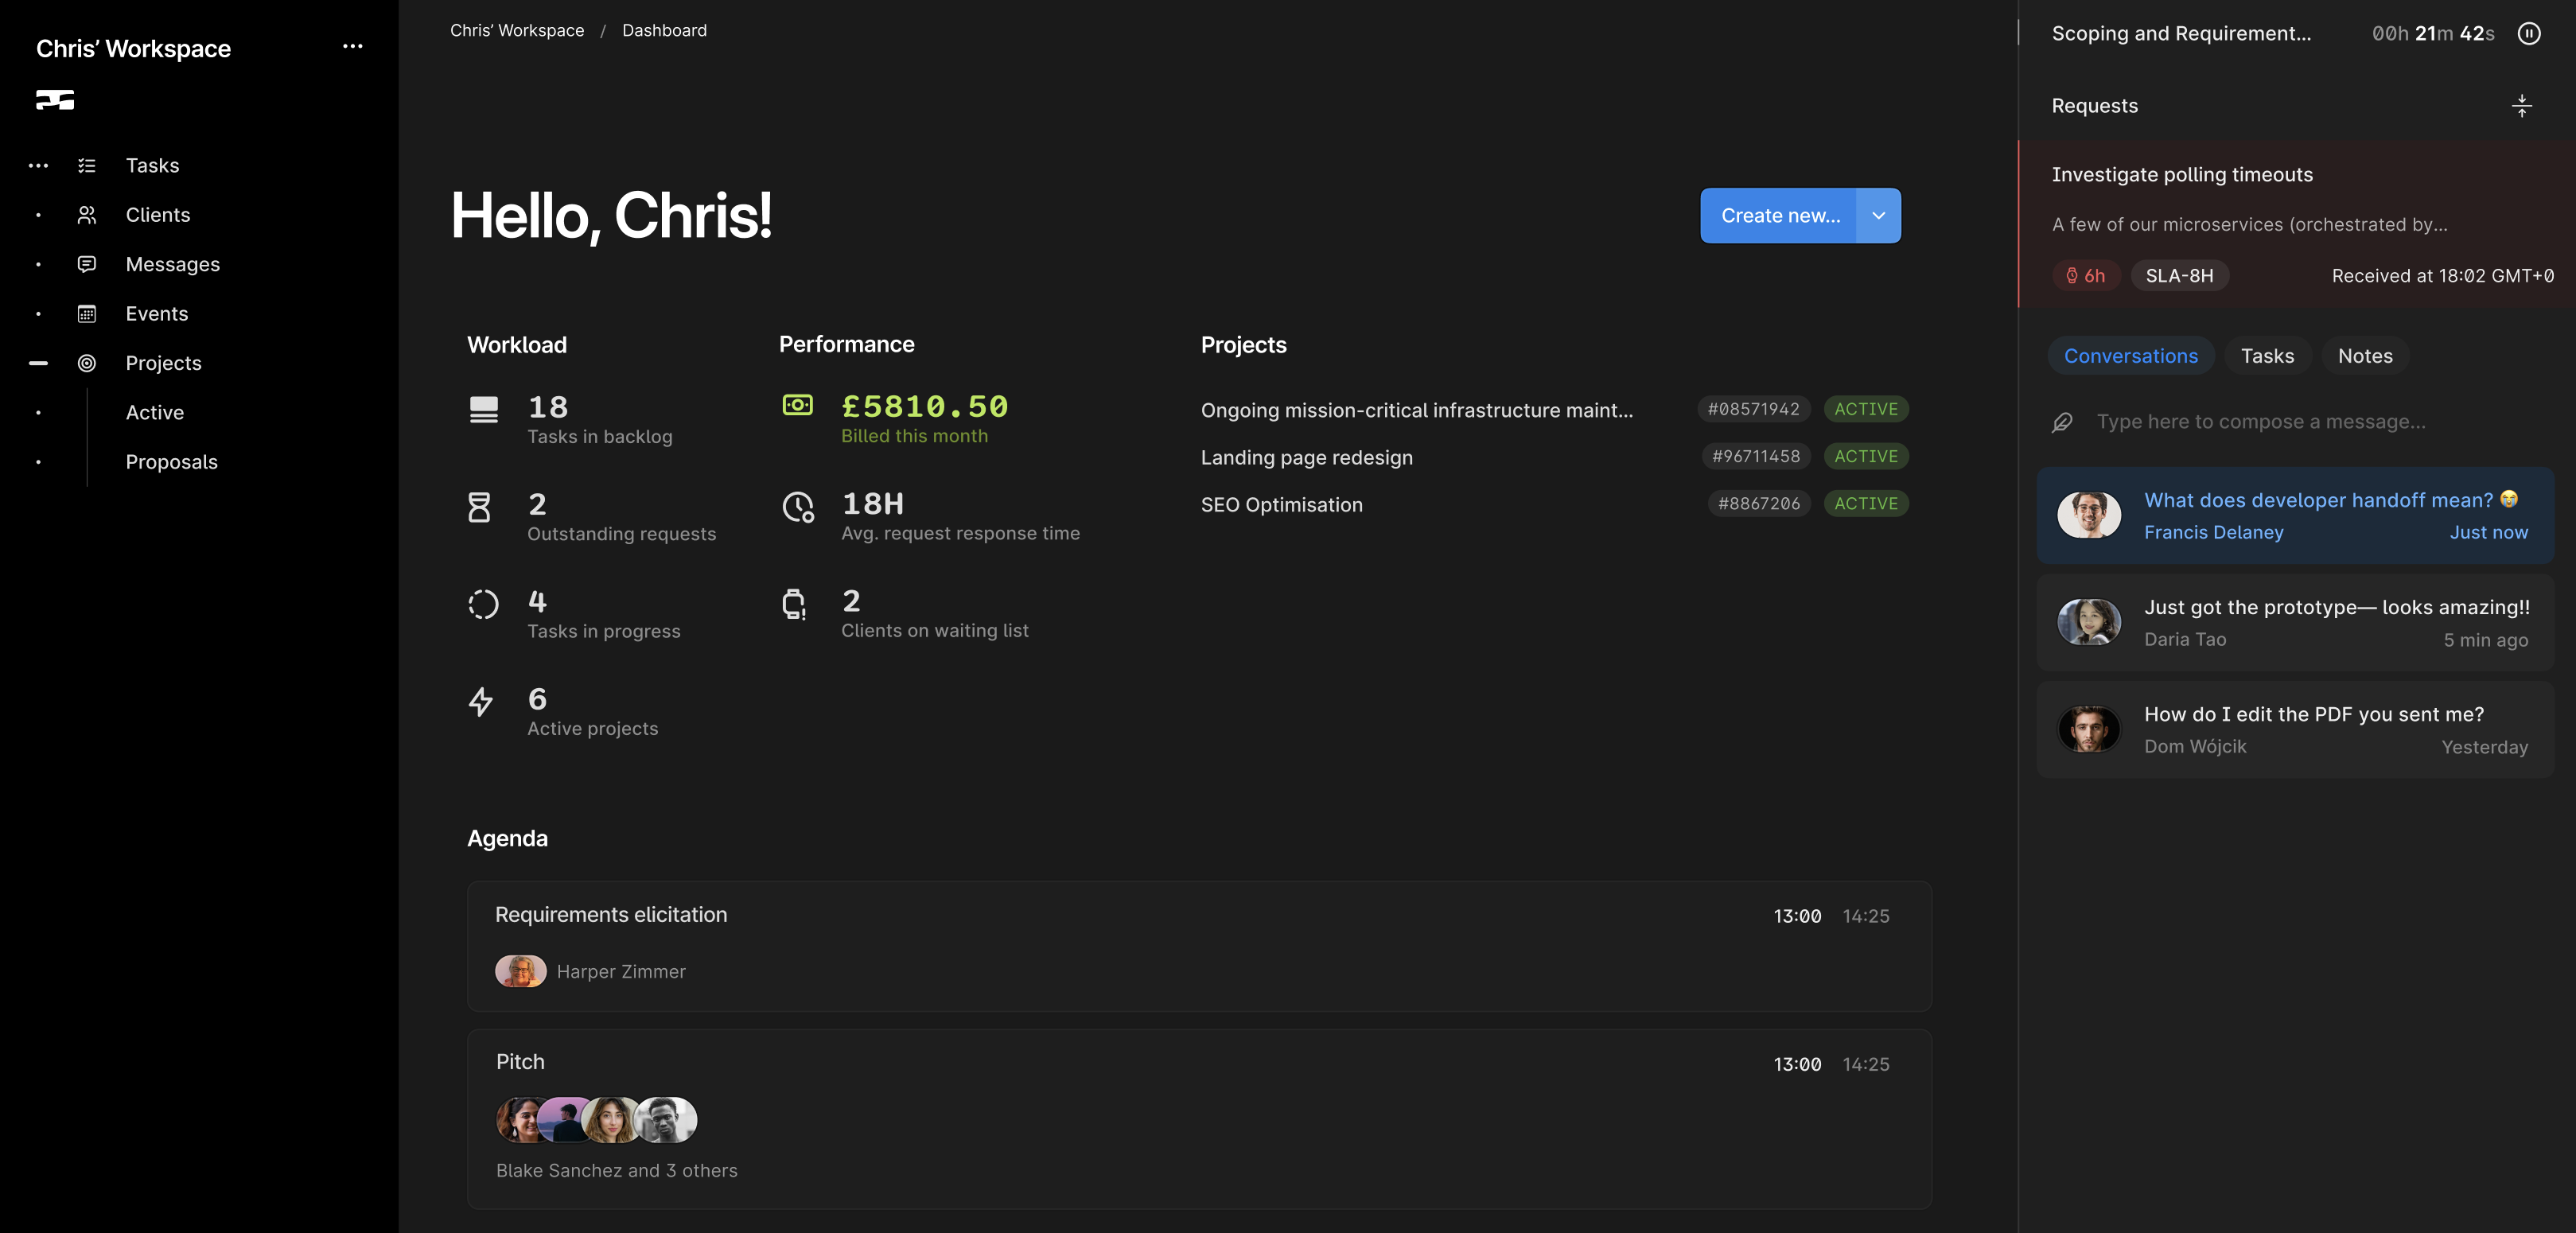Open Events calendar icon
The width and height of the screenshot is (2576, 1233).
(87, 314)
